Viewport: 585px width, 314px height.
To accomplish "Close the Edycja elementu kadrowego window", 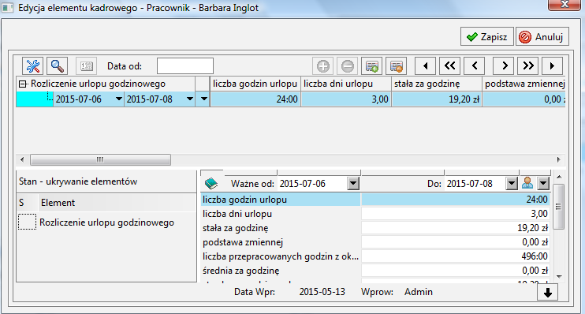I will coord(565,5).
